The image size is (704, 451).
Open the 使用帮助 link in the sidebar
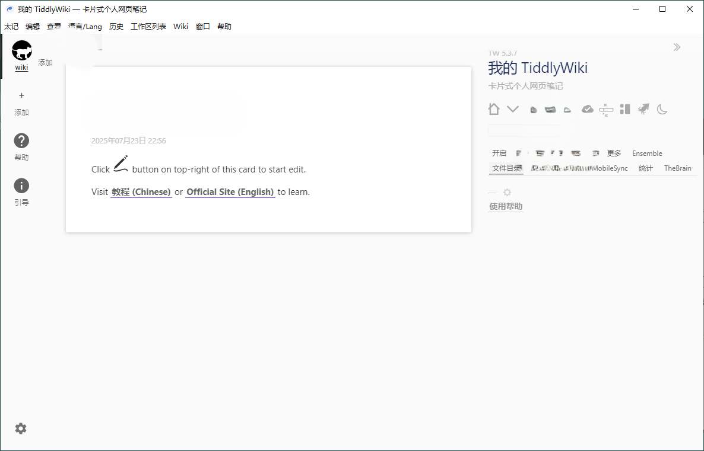(506, 206)
